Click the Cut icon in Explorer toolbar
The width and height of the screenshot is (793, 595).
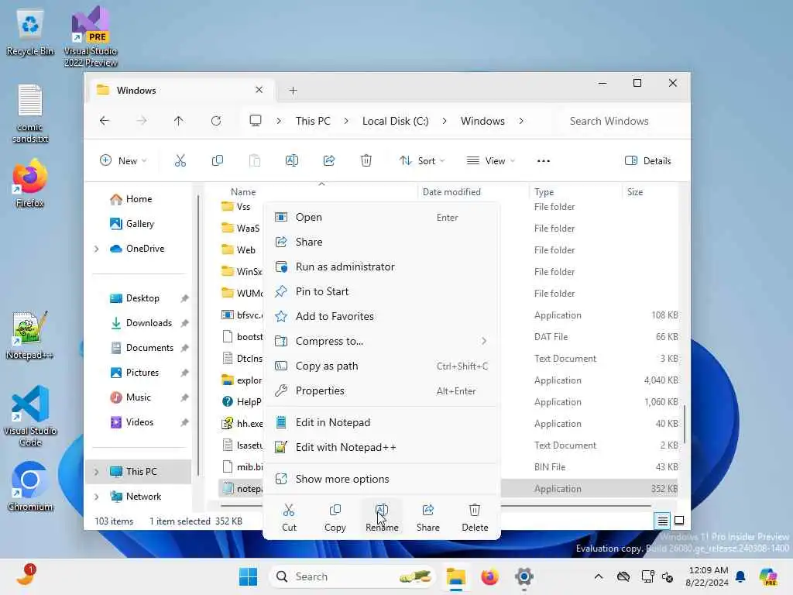180,161
